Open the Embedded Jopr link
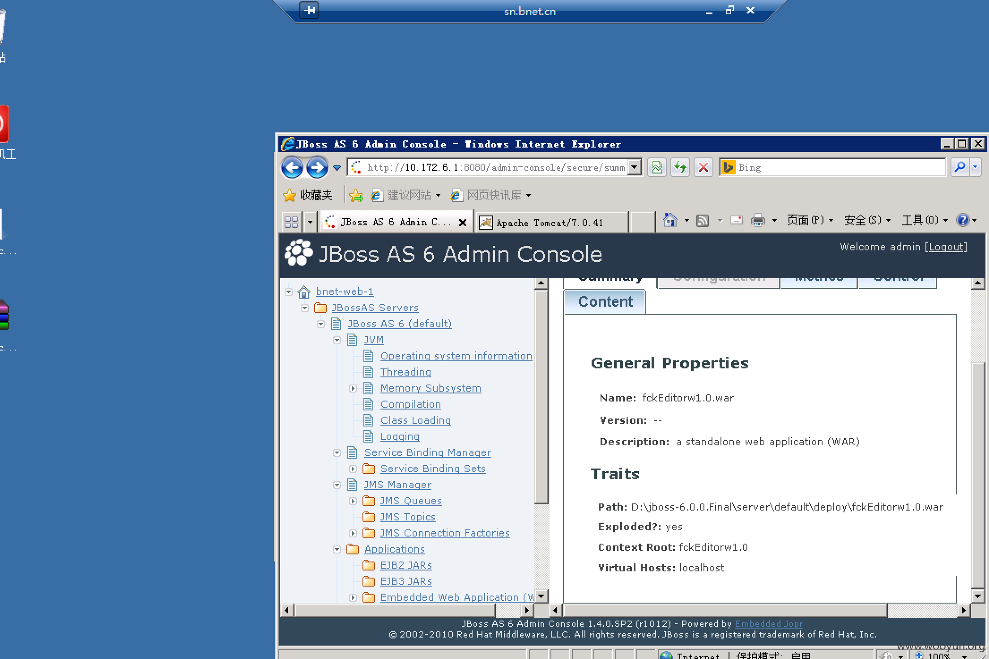The width and height of the screenshot is (989, 659). [x=768, y=624]
